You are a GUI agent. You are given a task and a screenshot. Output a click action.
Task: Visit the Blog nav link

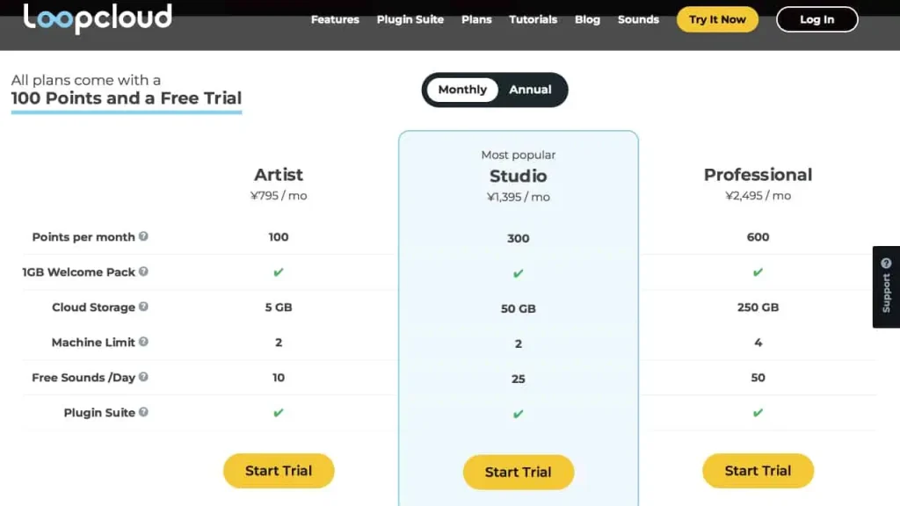point(587,19)
